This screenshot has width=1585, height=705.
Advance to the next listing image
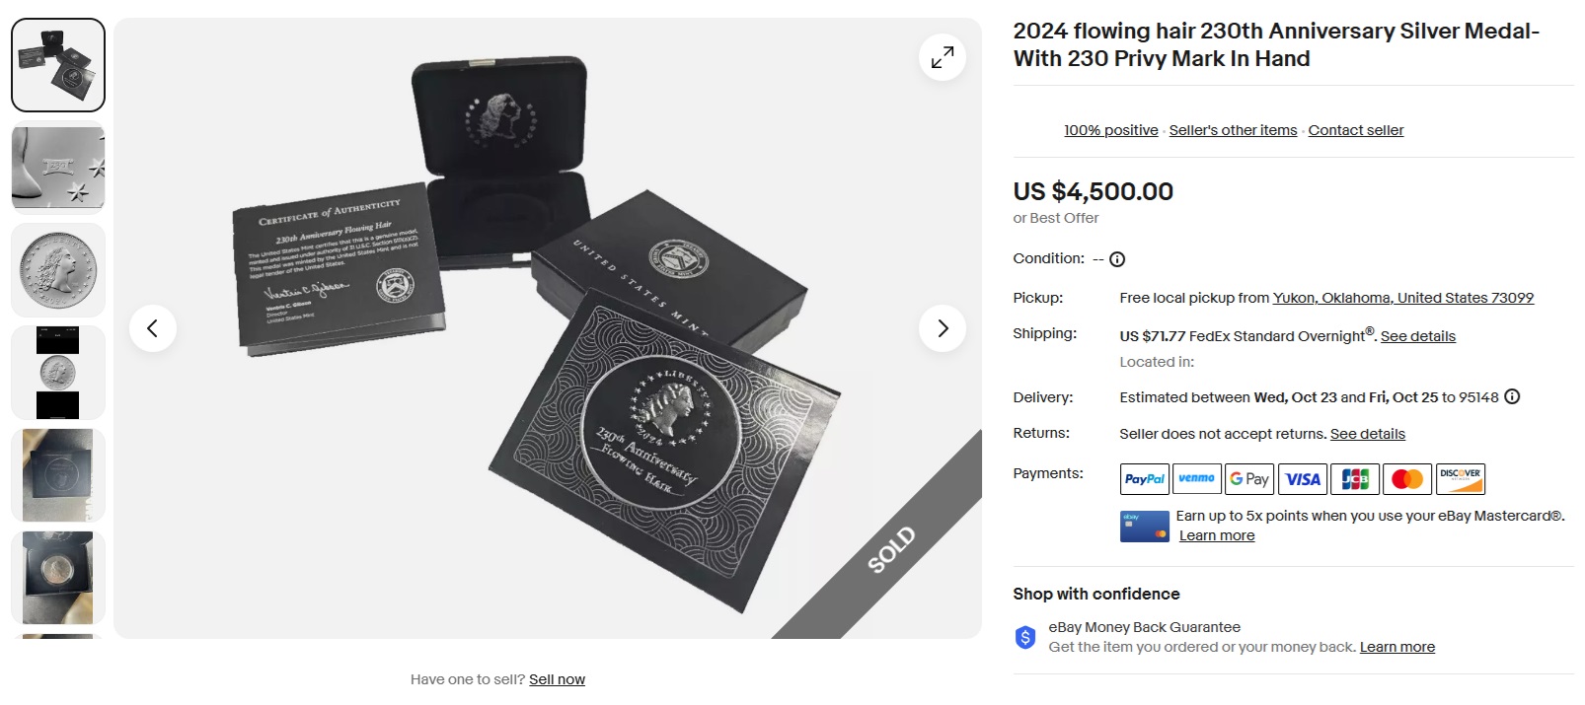pyautogui.click(x=943, y=328)
